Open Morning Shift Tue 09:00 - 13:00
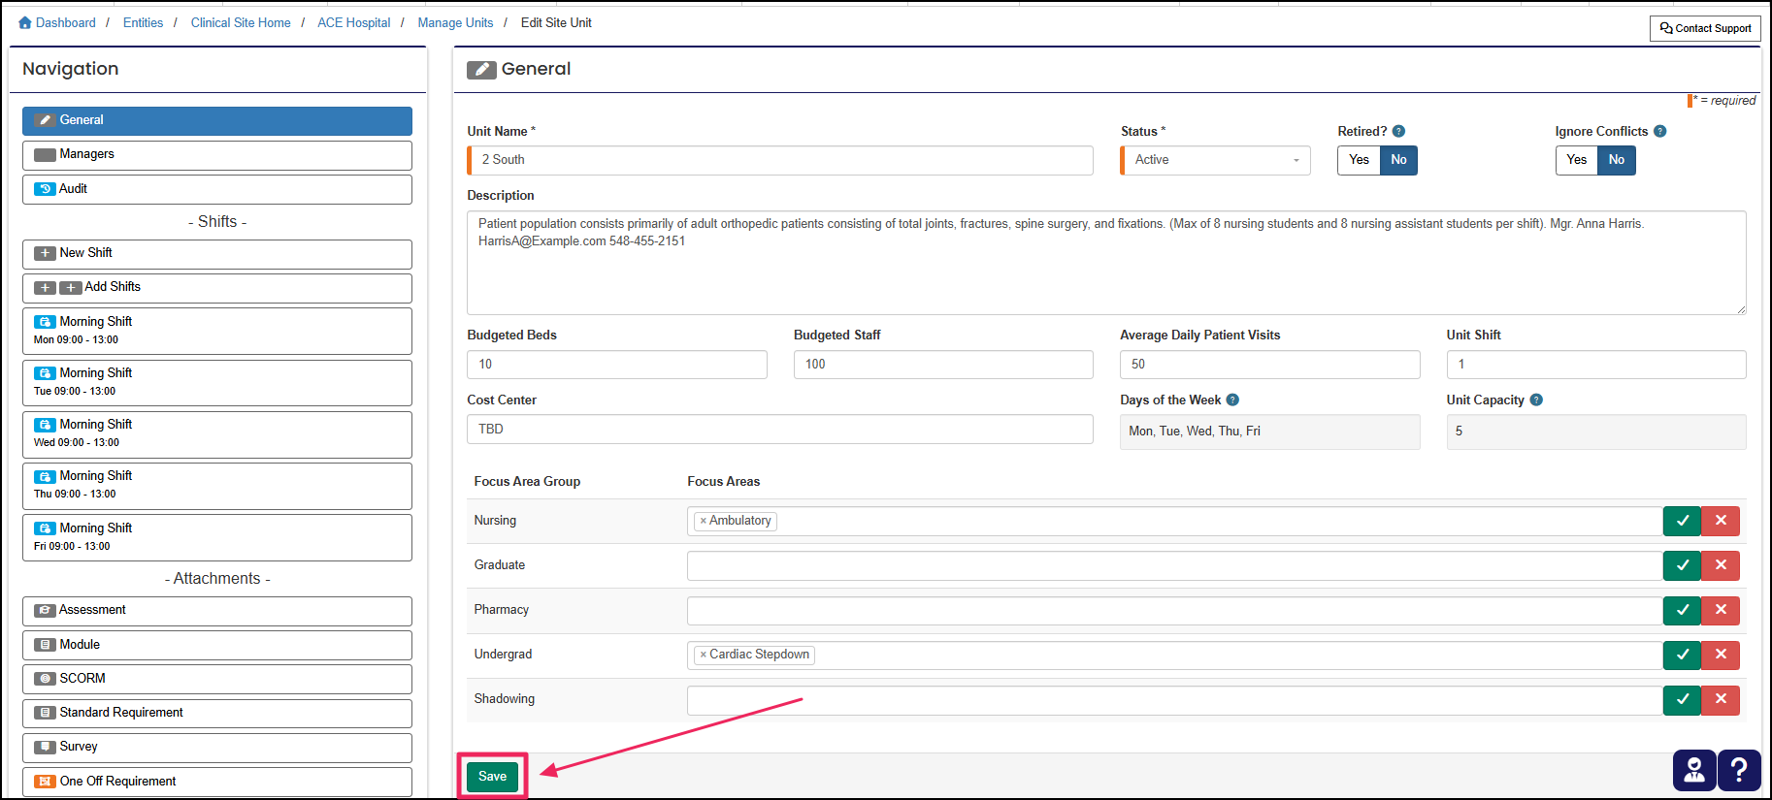 click(217, 383)
